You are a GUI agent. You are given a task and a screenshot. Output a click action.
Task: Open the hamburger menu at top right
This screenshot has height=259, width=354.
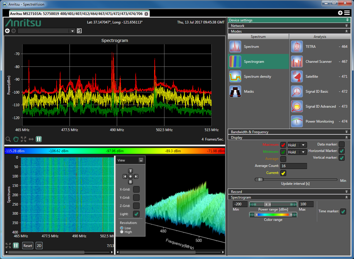click(x=347, y=13)
